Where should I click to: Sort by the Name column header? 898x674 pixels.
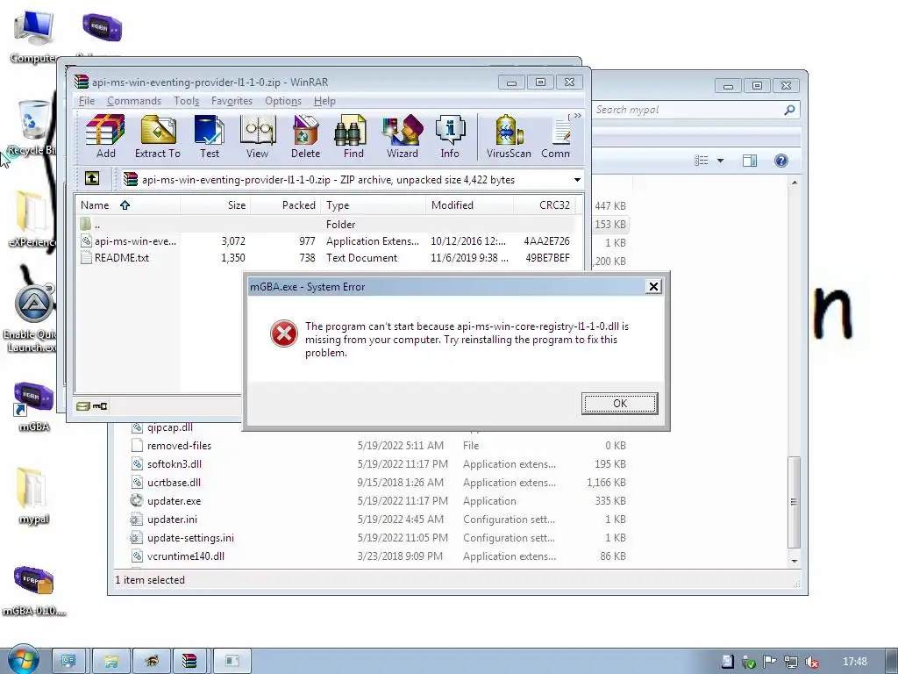tap(128, 205)
